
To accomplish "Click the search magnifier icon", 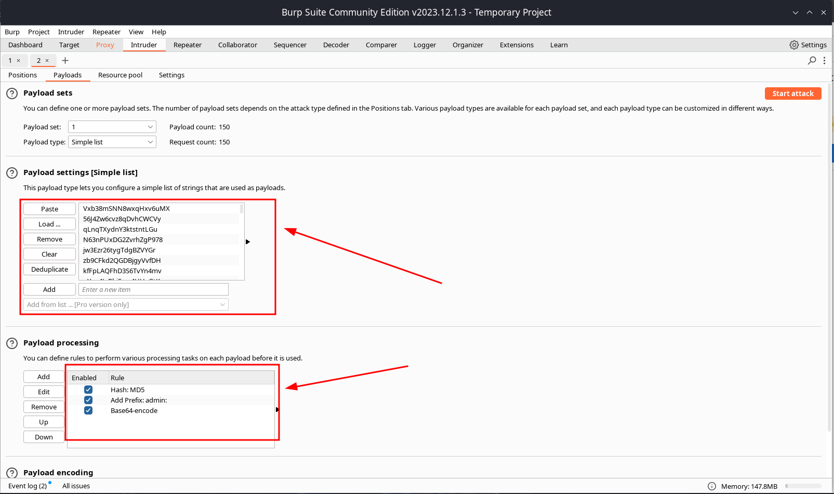I will [x=812, y=61].
